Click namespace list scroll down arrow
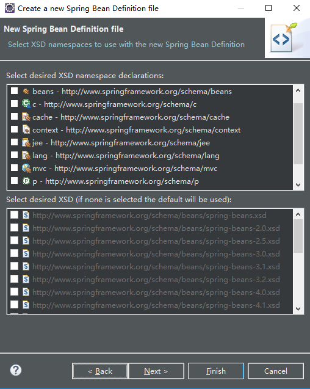This screenshot has width=310, height=389. click(x=298, y=185)
